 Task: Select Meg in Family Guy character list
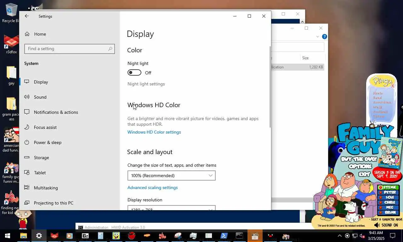point(388,208)
